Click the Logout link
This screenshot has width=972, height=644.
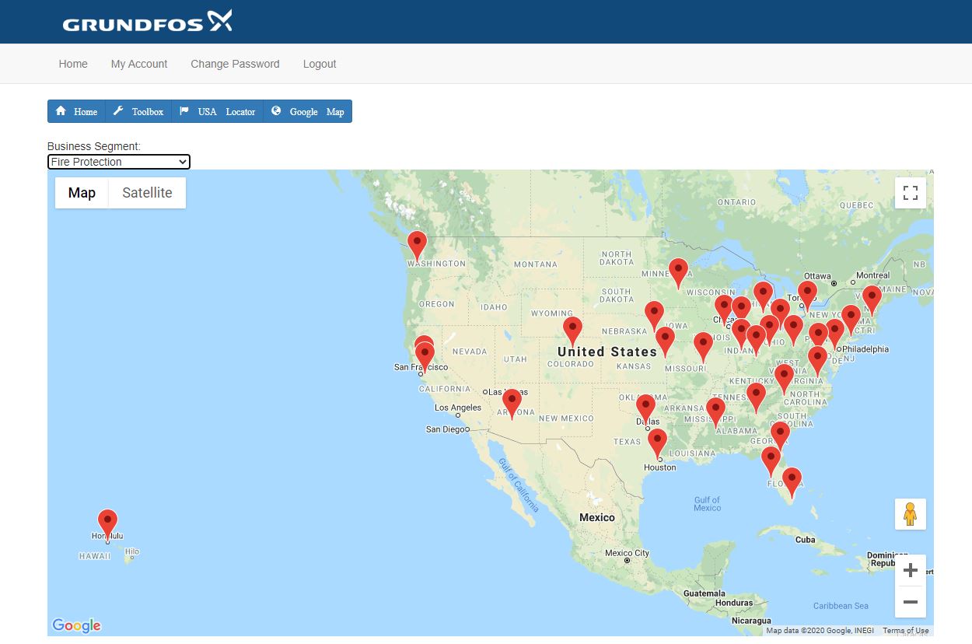click(320, 64)
